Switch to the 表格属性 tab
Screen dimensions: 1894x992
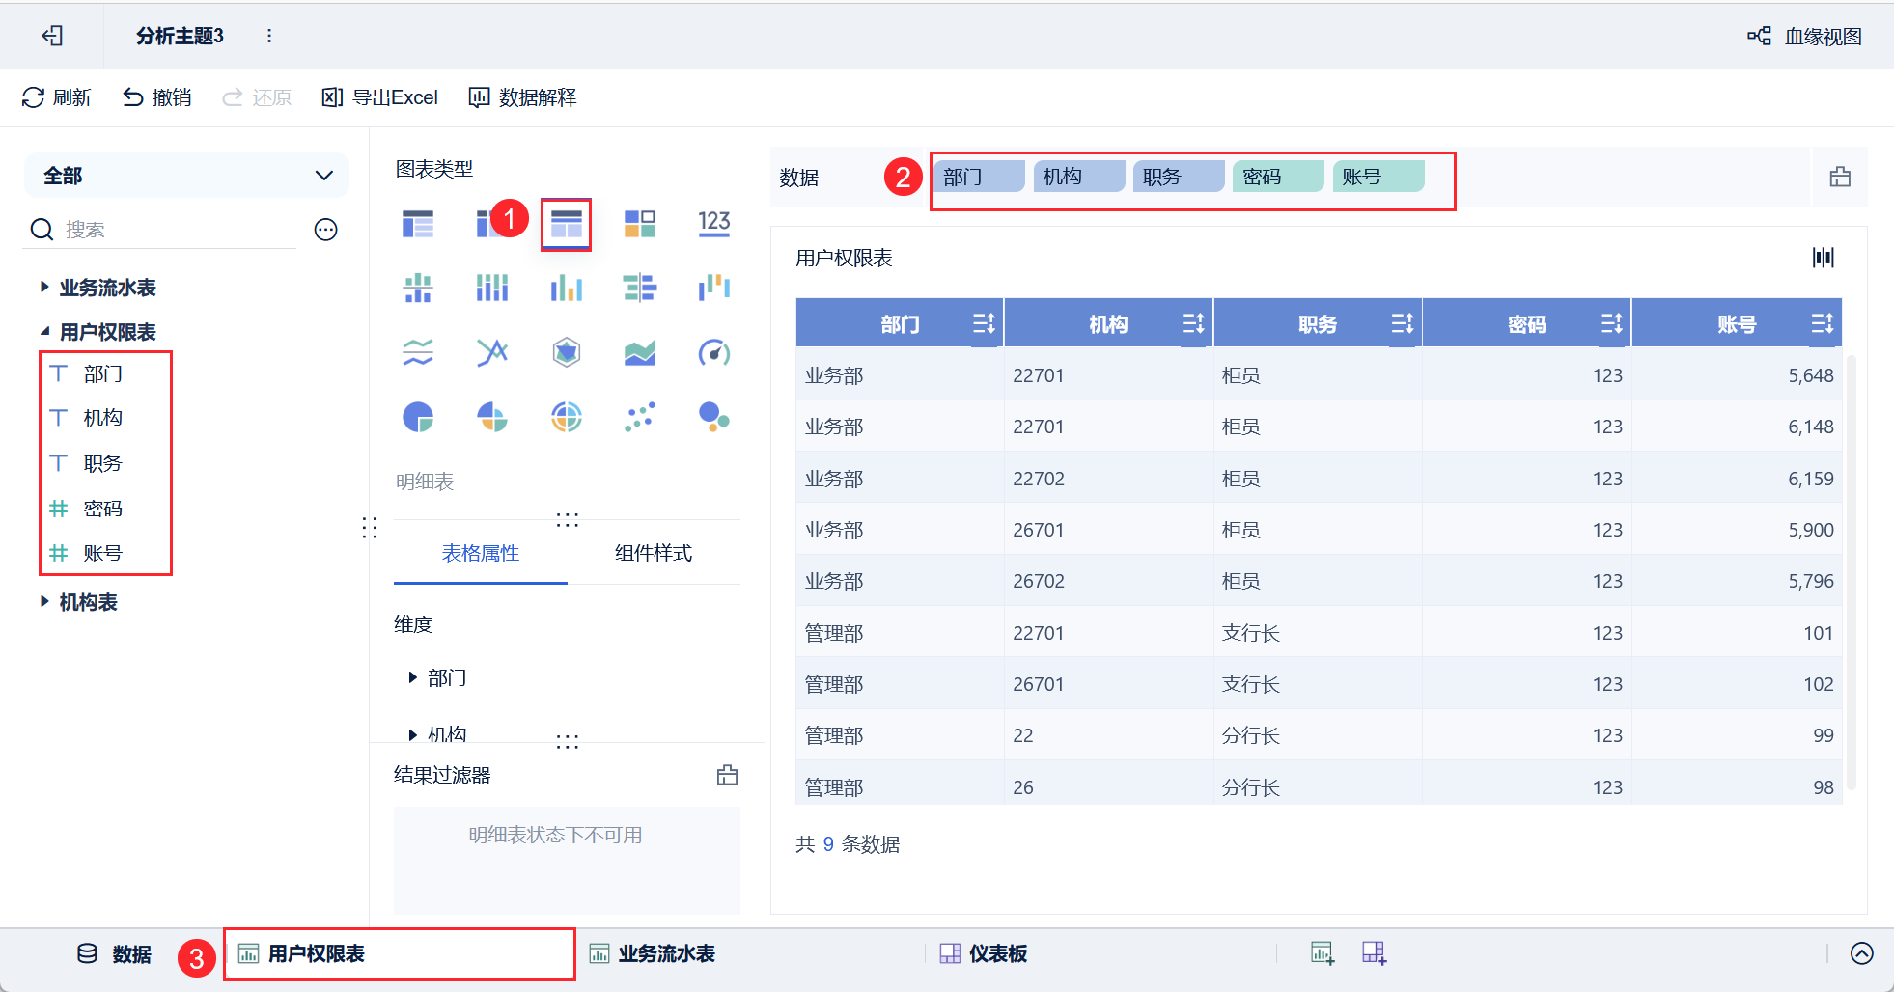point(481,553)
